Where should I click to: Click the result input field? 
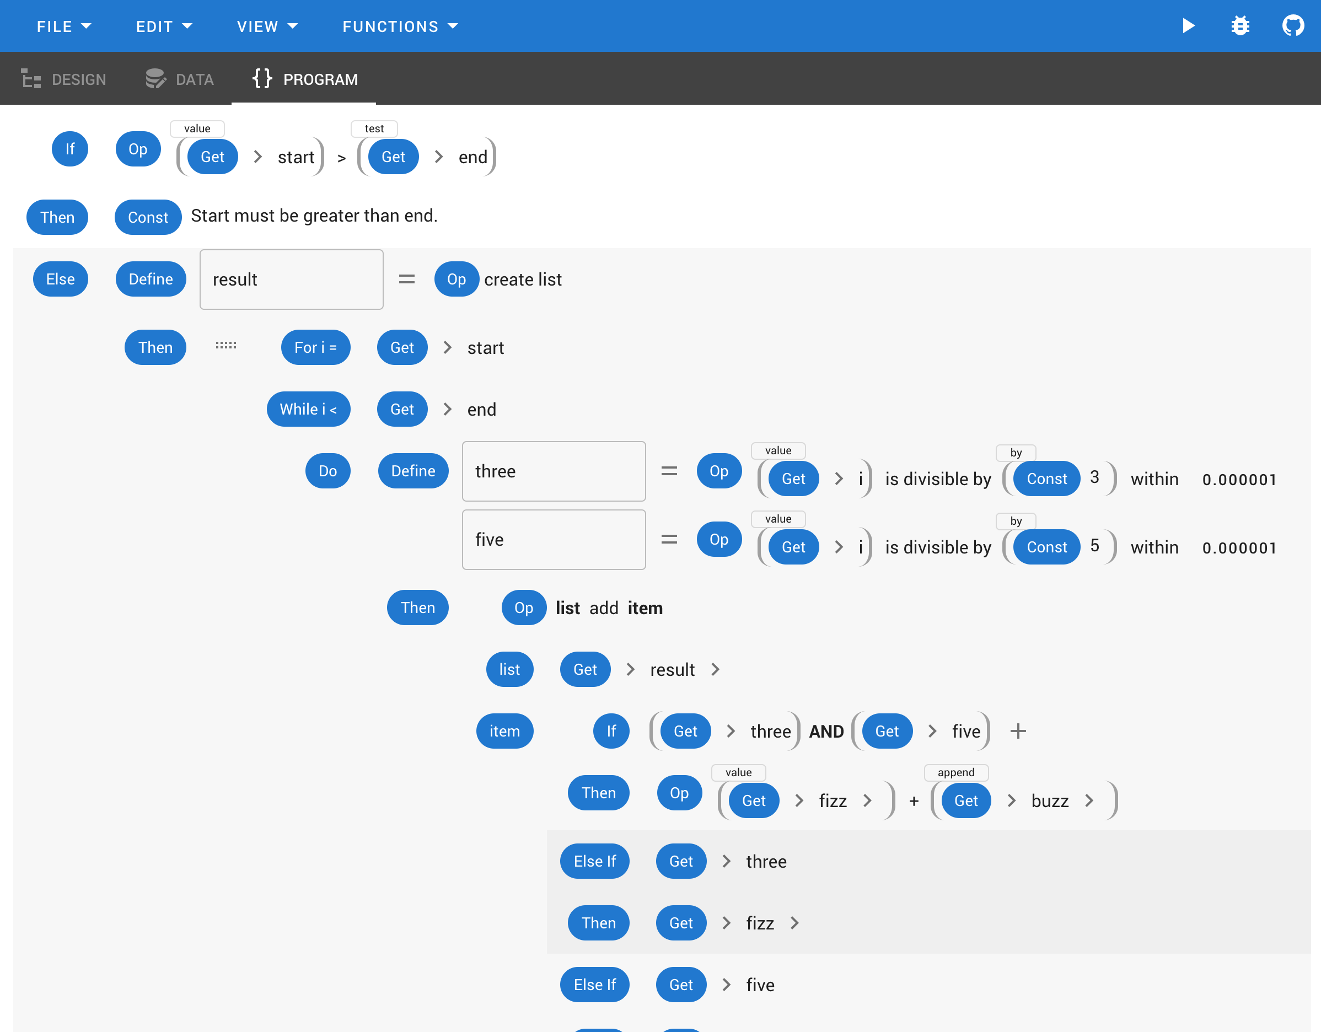click(291, 279)
